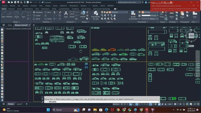This screenshot has width=201, height=113.
Task: Click the Girar (rotate) tool
Action: [48, 12]
